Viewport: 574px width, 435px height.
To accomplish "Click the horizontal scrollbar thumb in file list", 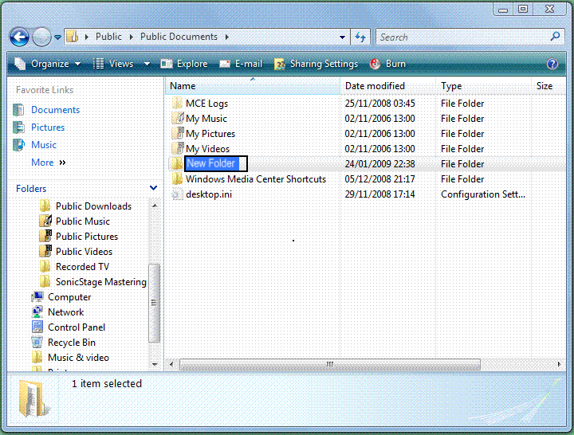I will tap(330, 364).
